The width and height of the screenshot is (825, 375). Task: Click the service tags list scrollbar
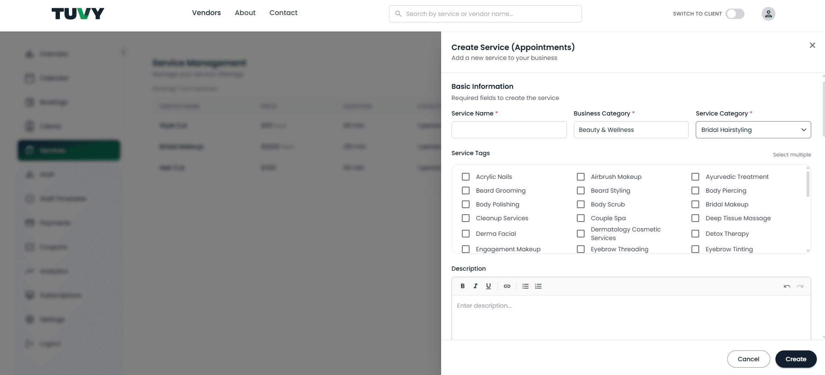(808, 184)
